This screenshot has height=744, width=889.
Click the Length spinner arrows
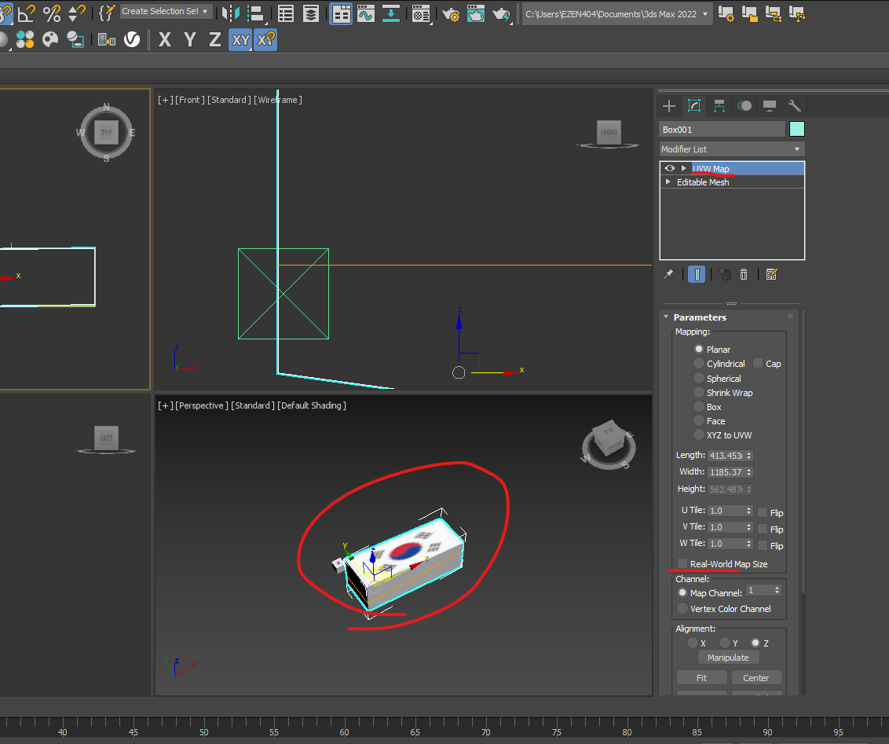pyautogui.click(x=749, y=456)
